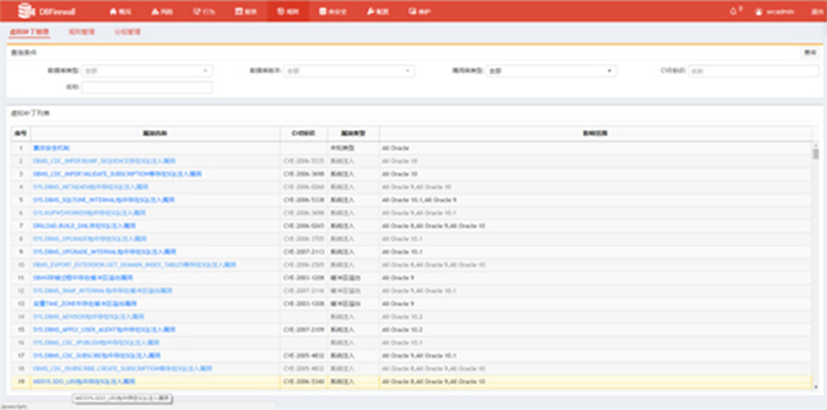The width and height of the screenshot is (827, 410).
Task: Open the database version dropdown
Action: click(349, 70)
